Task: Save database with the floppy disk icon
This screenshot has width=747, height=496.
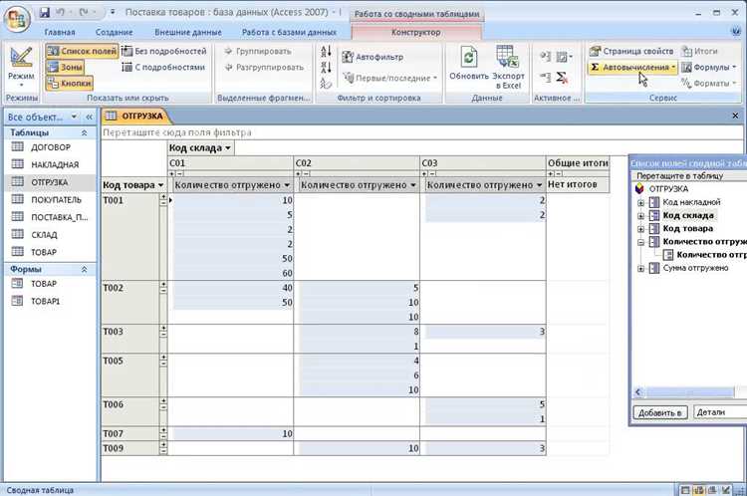Action: 45,12
